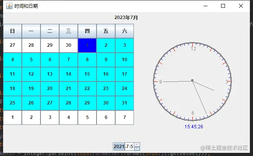
Task: Click the 15:45:26 digital time readout
Action: coord(193,127)
